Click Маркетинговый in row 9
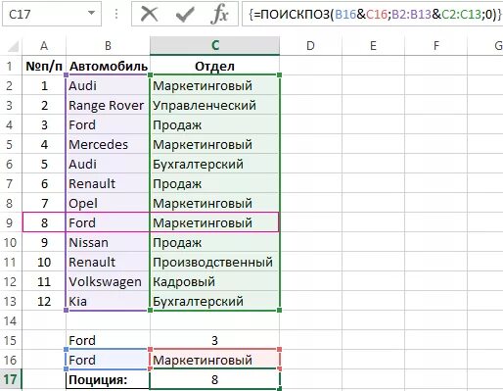This screenshot has width=503, height=391. (214, 222)
